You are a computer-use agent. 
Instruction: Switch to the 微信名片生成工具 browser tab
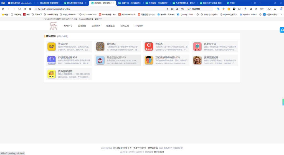click(211, 3)
